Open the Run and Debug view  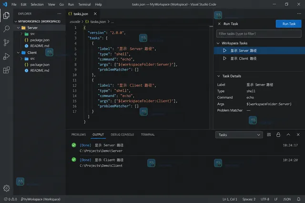pyautogui.click(x=6, y=56)
